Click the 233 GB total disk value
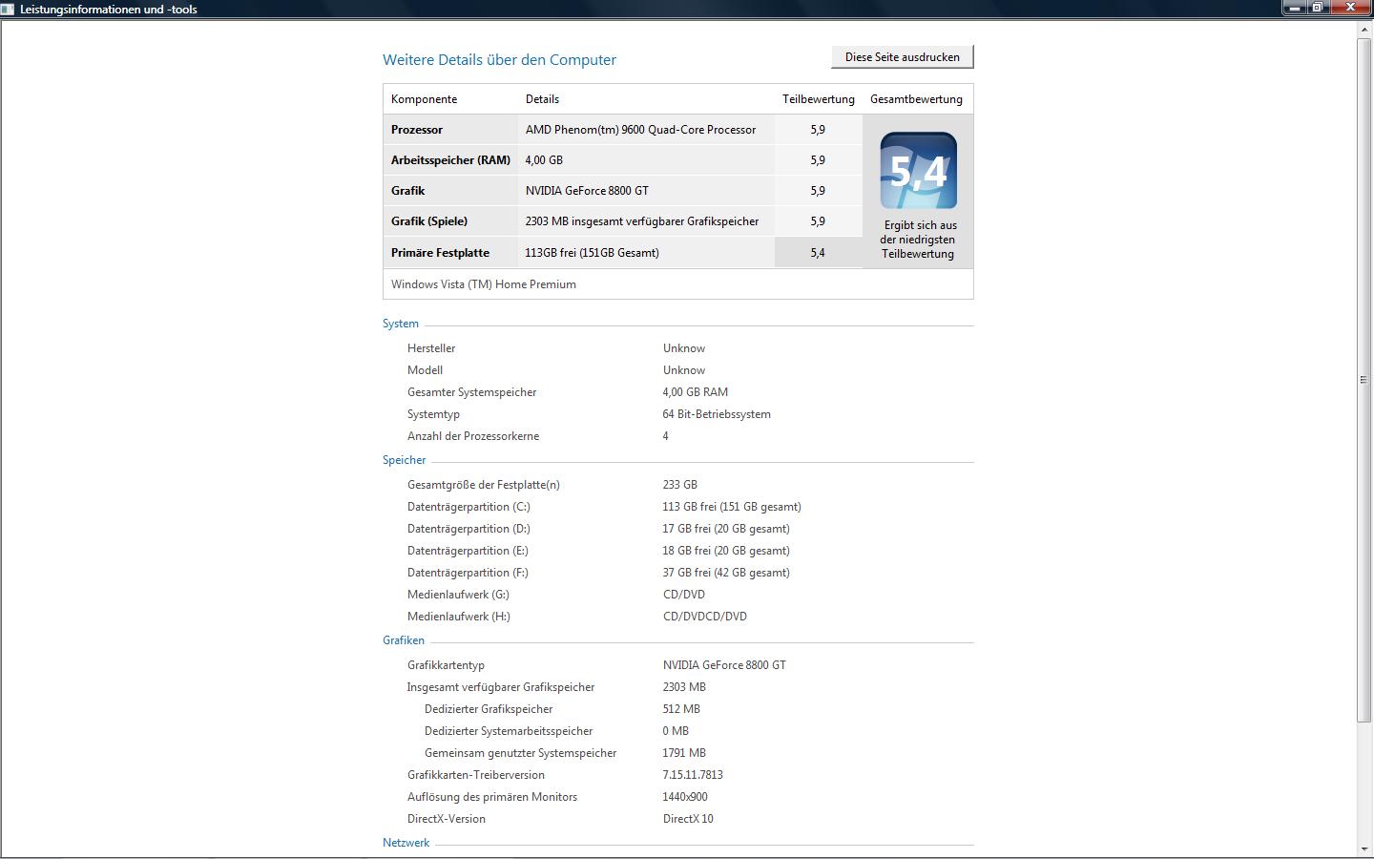Image resolution: width=1374 pixels, height=859 pixels. coord(680,485)
